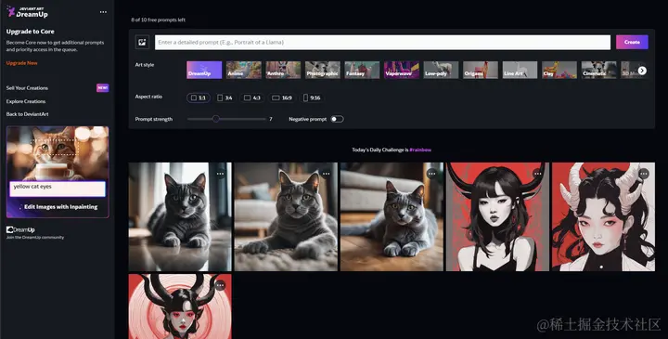Open options menu on second gray cat image
668x339 pixels.
pos(326,174)
